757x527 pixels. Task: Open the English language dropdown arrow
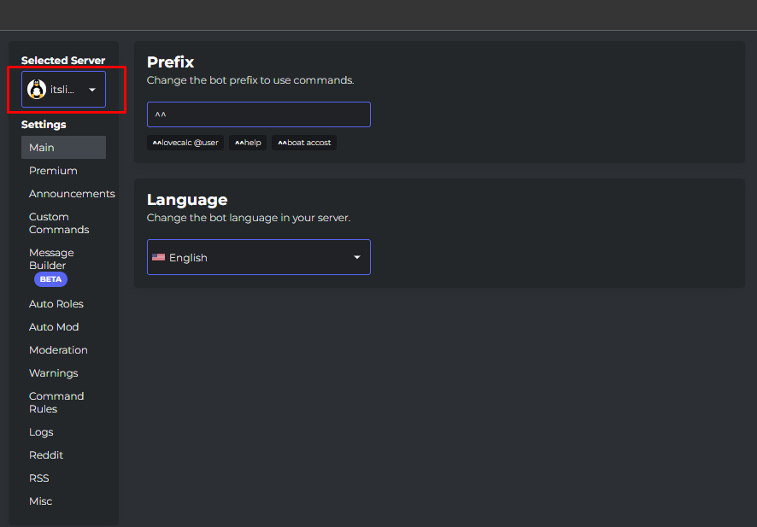[357, 257]
